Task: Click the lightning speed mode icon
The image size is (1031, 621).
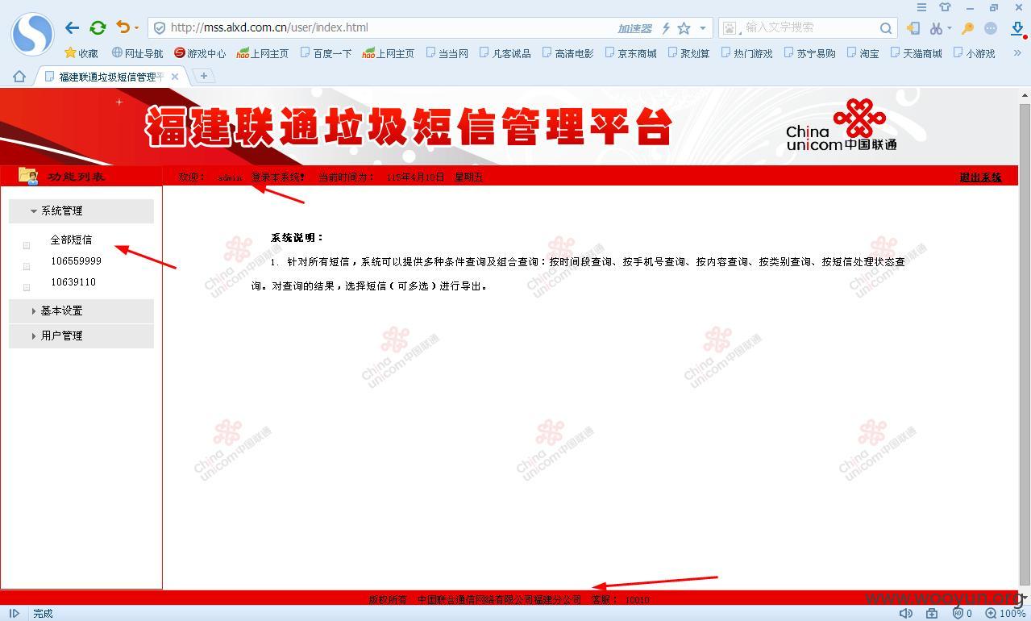Action: pos(666,28)
